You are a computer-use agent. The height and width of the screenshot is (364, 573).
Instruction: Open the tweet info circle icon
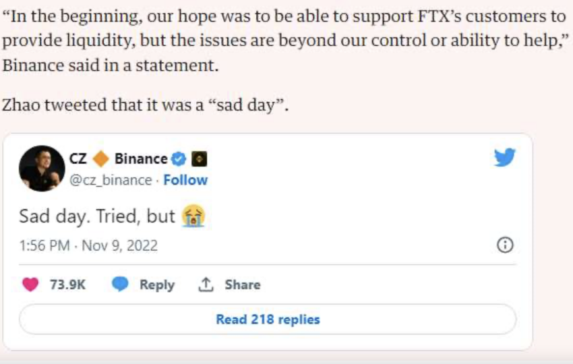click(x=504, y=245)
